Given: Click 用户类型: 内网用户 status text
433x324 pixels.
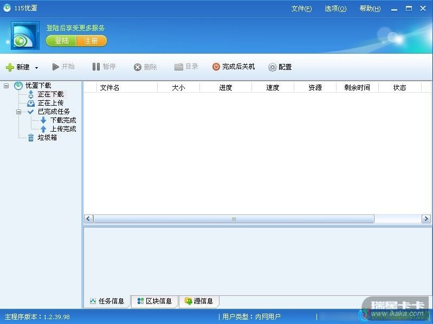Looking at the screenshot, I should pyautogui.click(x=251, y=317).
